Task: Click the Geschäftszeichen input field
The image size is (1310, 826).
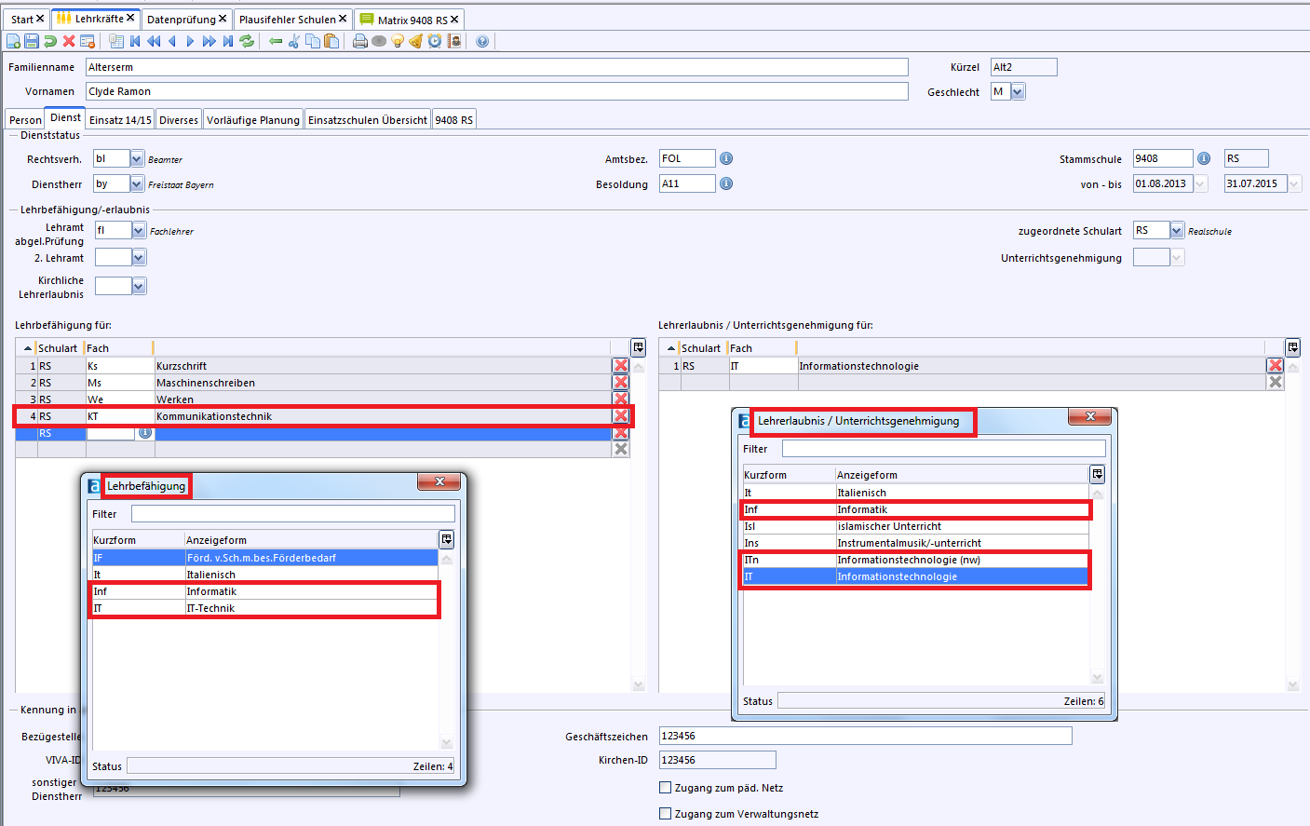Action: (x=866, y=736)
